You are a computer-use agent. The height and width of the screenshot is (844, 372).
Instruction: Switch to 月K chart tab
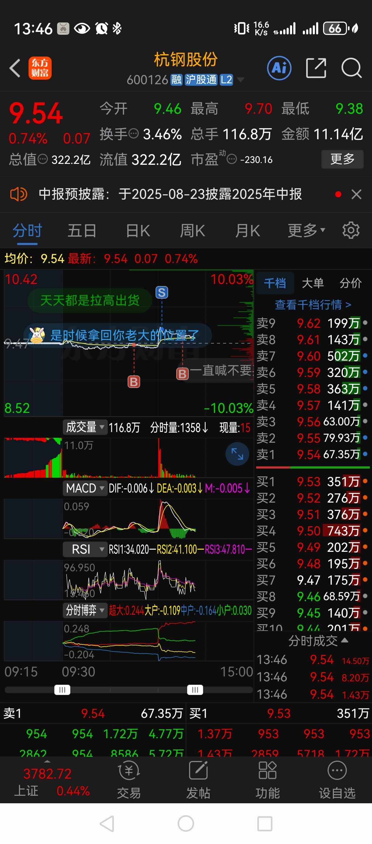pos(248,230)
